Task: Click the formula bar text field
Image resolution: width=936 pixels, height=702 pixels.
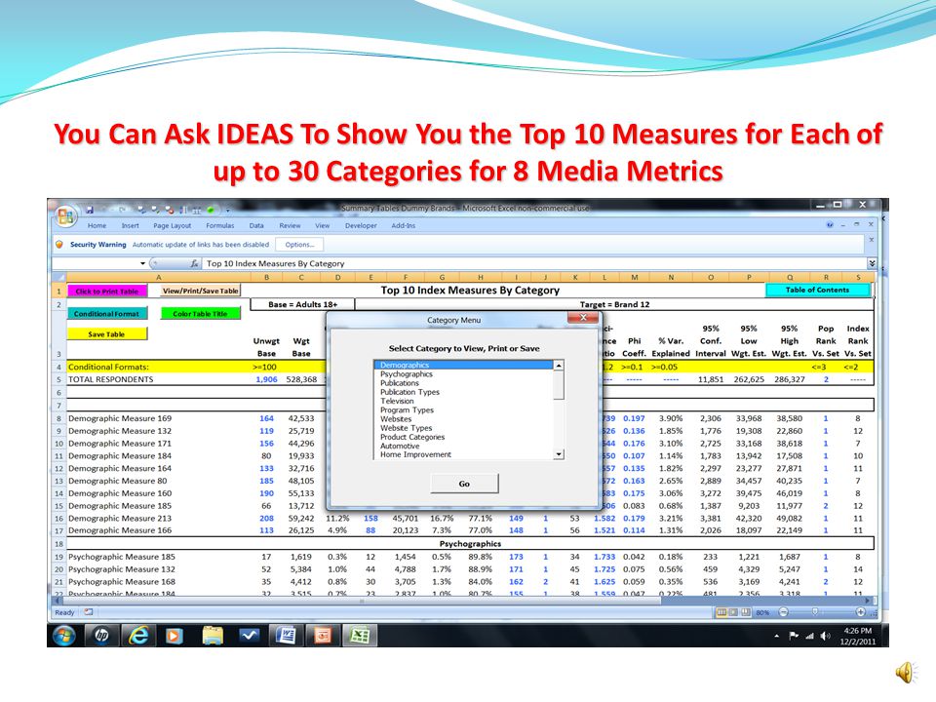Action: point(533,263)
